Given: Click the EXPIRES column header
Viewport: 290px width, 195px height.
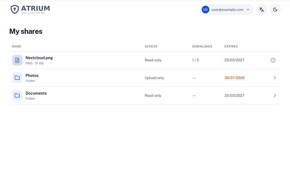Looking at the screenshot, I should tap(231, 46).
